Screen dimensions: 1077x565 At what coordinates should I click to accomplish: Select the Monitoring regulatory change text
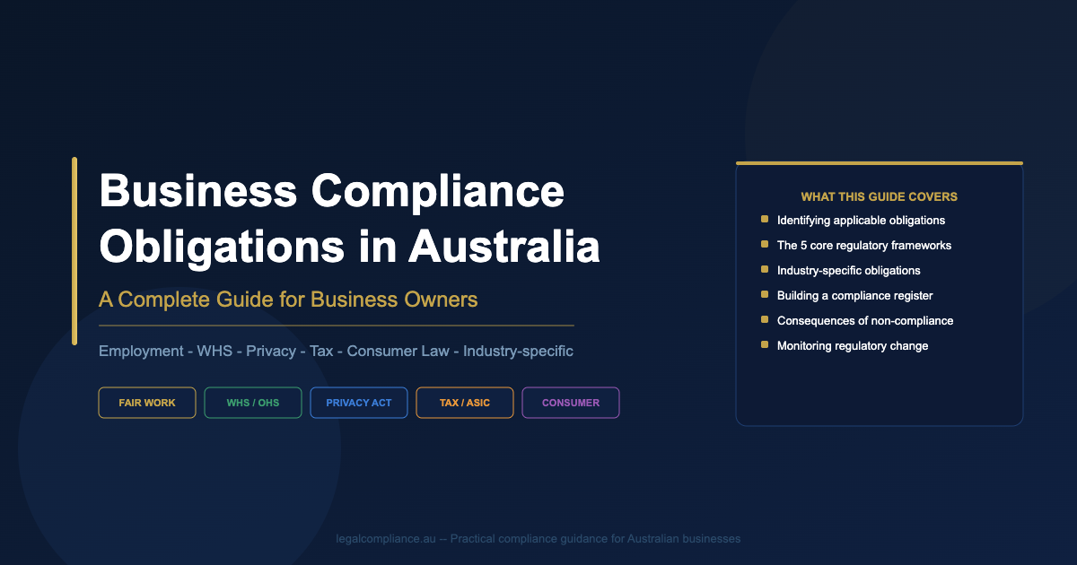(x=853, y=345)
